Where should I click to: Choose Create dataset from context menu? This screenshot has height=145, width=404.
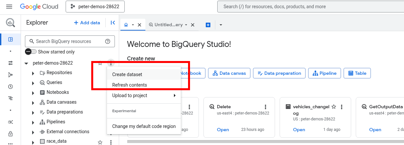(144, 74)
